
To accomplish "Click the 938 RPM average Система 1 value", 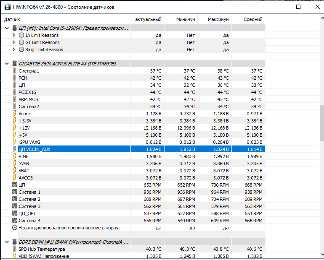I will tap(254, 192).
